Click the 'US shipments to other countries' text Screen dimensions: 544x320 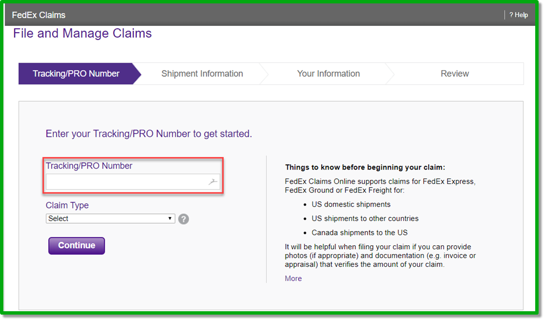tap(365, 218)
